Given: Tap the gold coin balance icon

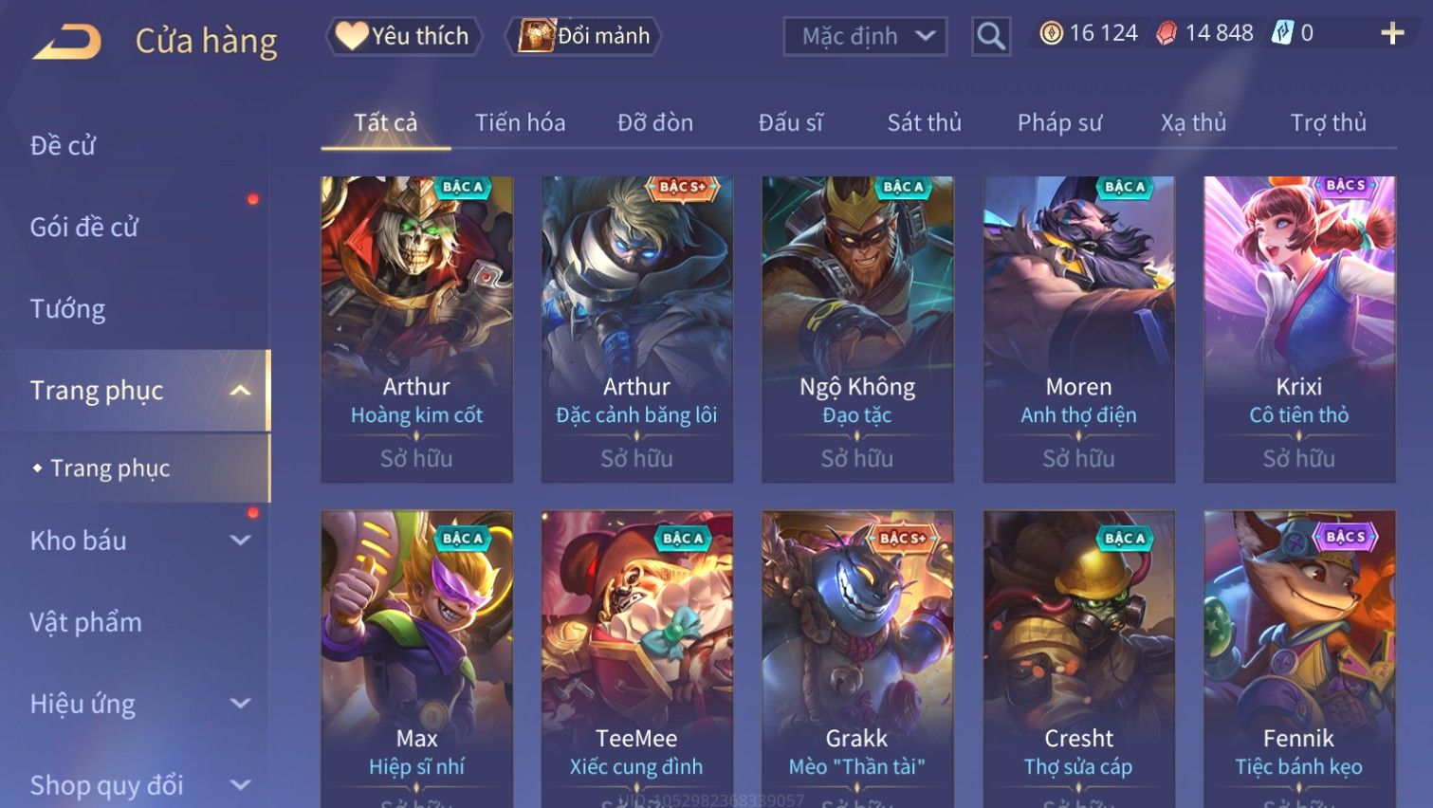Looking at the screenshot, I should pyautogui.click(x=1051, y=33).
